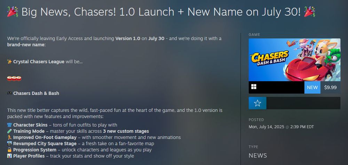Click the emoji beside Training Mode

(x=9, y=131)
